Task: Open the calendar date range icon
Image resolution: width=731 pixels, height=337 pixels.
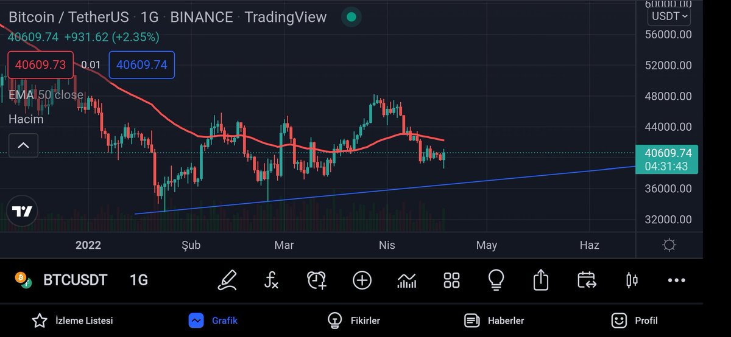Action: pos(586,280)
